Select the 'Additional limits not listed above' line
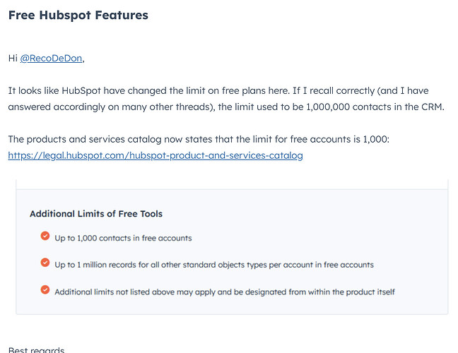 pos(225,292)
